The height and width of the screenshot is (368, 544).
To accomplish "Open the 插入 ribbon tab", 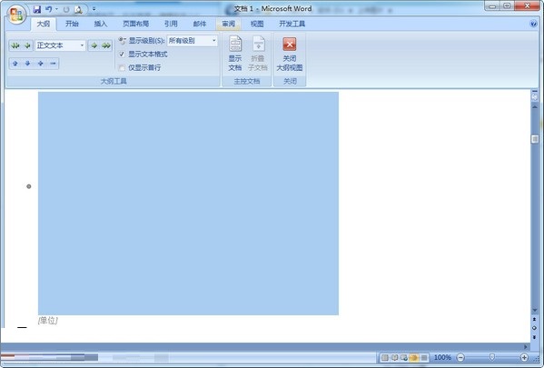I will click(x=101, y=24).
